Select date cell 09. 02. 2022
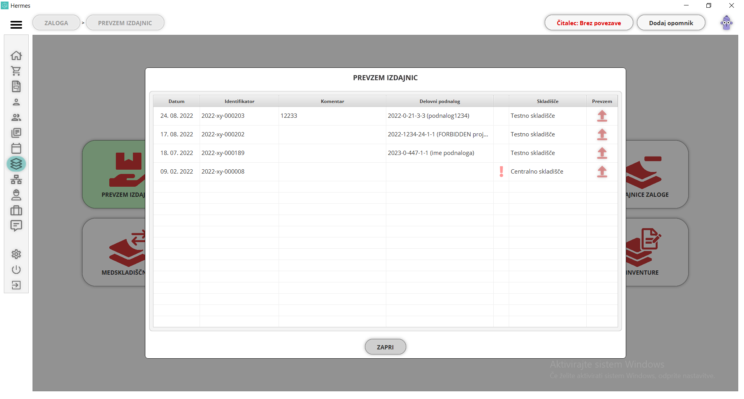744x399 pixels. [x=177, y=172]
